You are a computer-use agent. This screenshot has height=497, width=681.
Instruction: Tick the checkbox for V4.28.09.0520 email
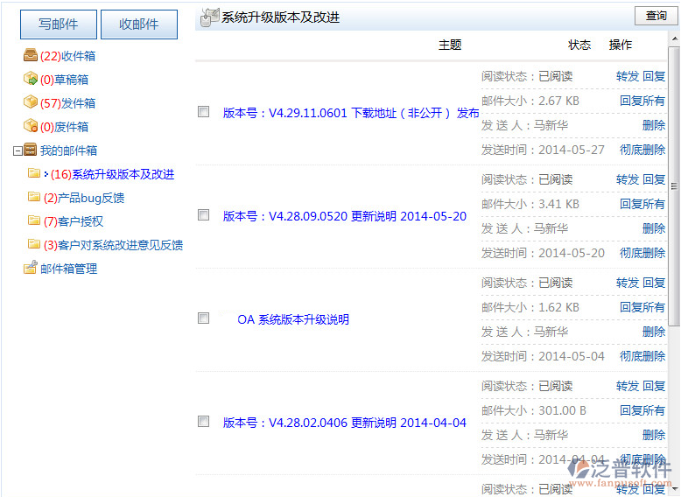click(x=204, y=215)
